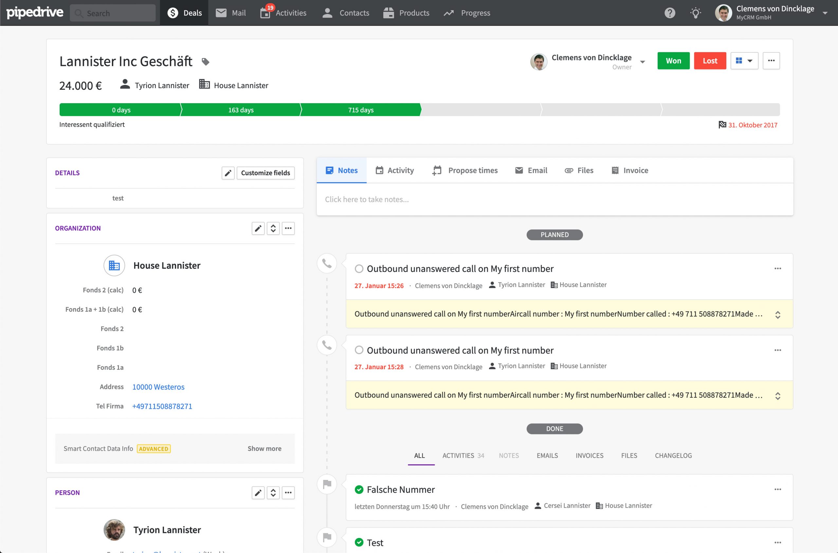Open the help question mark icon
The image size is (838, 553).
[669, 13]
